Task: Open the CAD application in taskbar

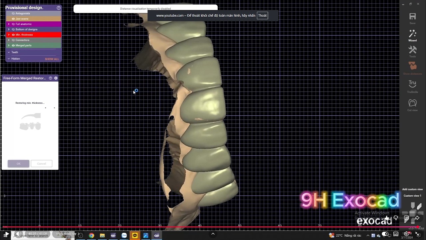Action: point(156,235)
